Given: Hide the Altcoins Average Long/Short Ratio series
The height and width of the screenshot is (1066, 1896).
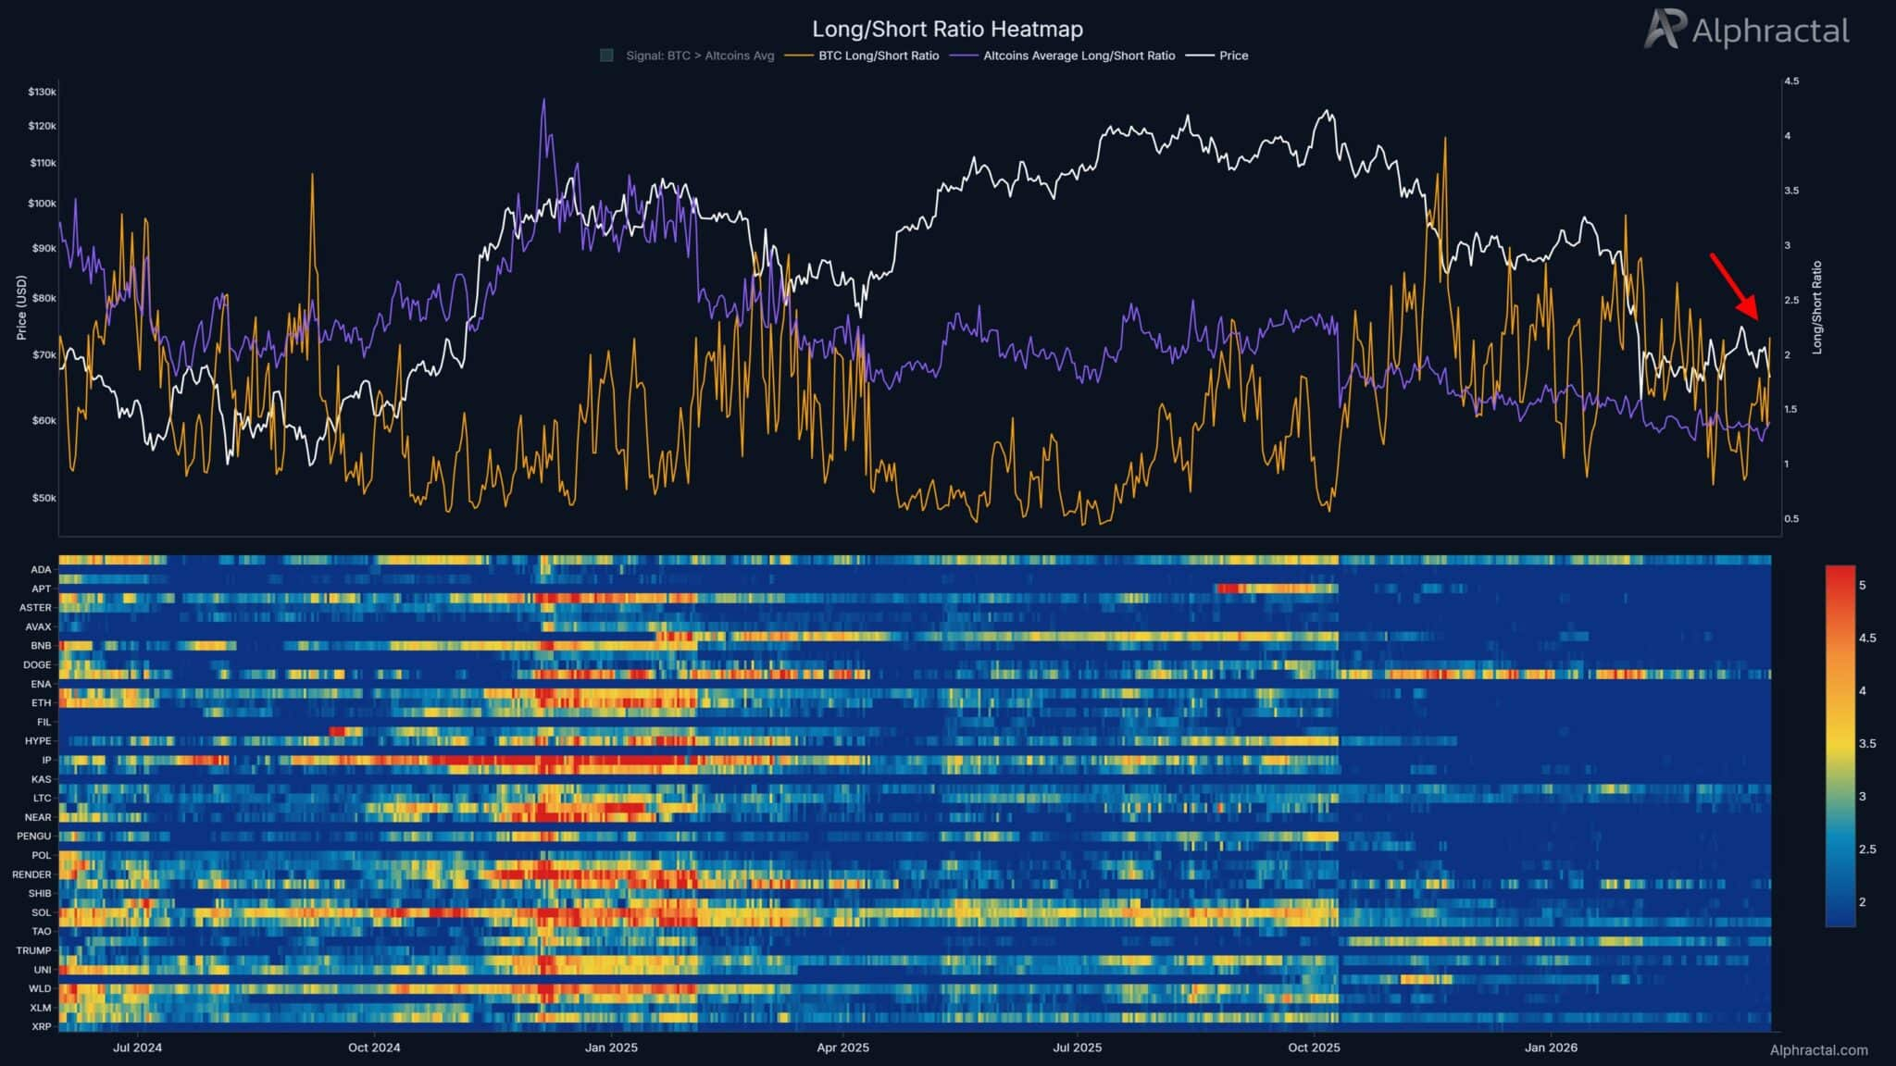Looking at the screenshot, I should coord(1079,56).
